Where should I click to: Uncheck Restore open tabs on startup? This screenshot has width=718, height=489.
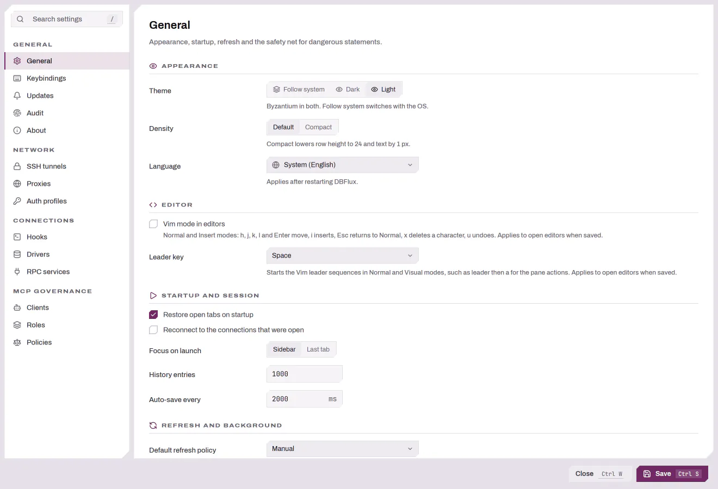[x=153, y=315]
